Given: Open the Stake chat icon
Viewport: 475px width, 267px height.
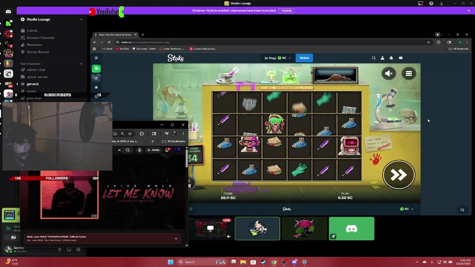Looking at the screenshot, I should (400, 58).
